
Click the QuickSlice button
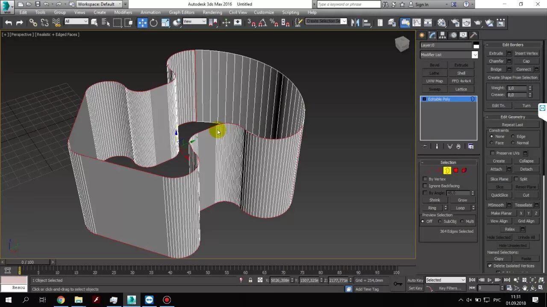coord(499,195)
